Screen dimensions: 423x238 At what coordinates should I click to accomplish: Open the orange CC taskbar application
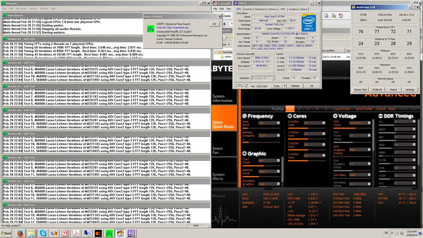pos(98,233)
